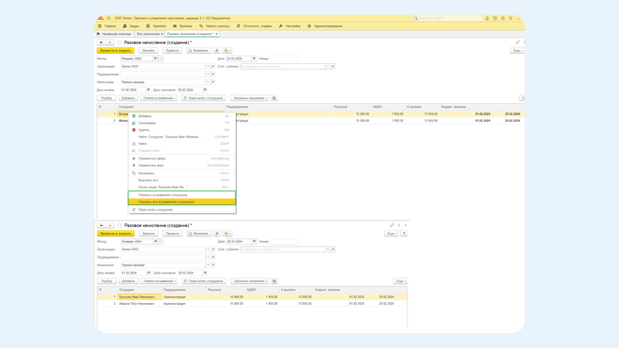Choose Переместить вверх arrow in context menu

pos(134,158)
